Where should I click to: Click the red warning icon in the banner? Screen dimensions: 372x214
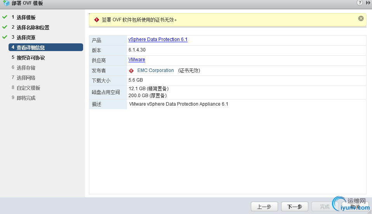(97, 20)
